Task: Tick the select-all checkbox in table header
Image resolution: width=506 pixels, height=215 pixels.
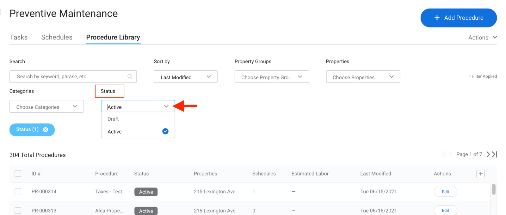Action: pos(18,174)
